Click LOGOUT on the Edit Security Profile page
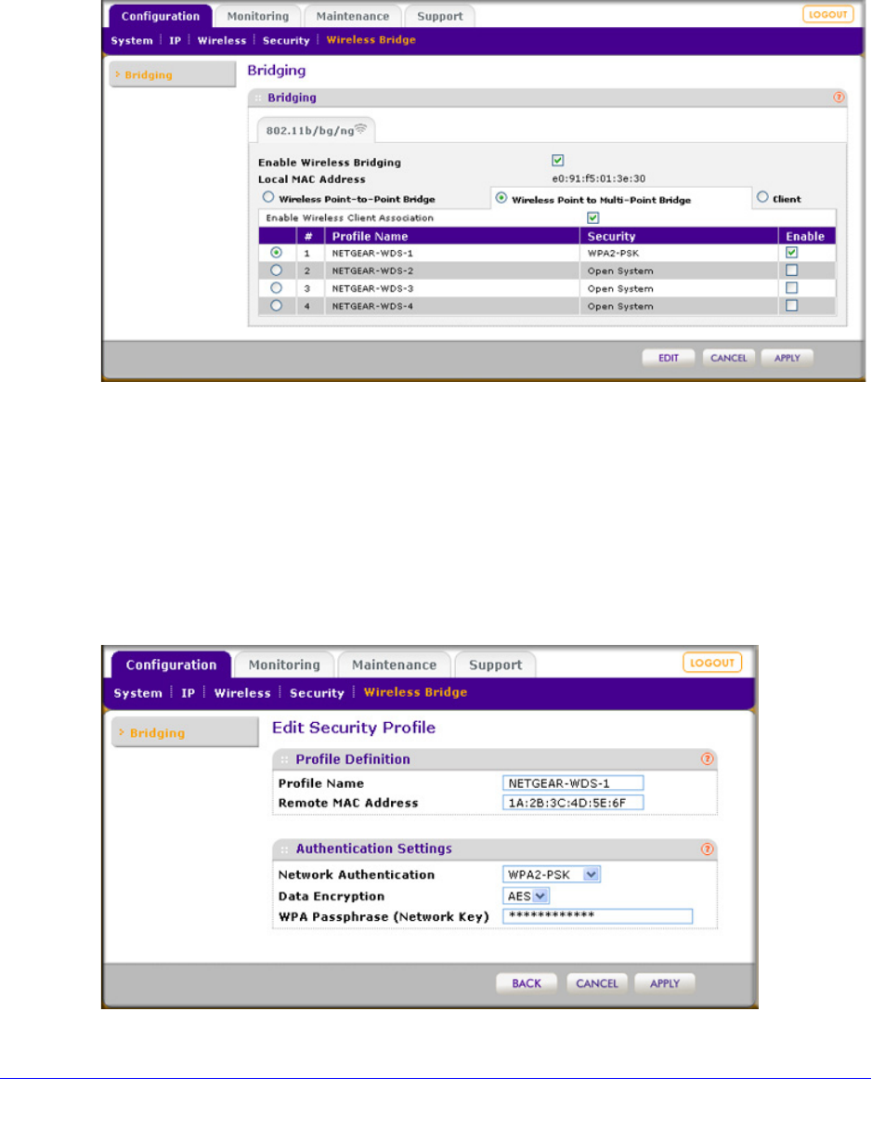 712,663
